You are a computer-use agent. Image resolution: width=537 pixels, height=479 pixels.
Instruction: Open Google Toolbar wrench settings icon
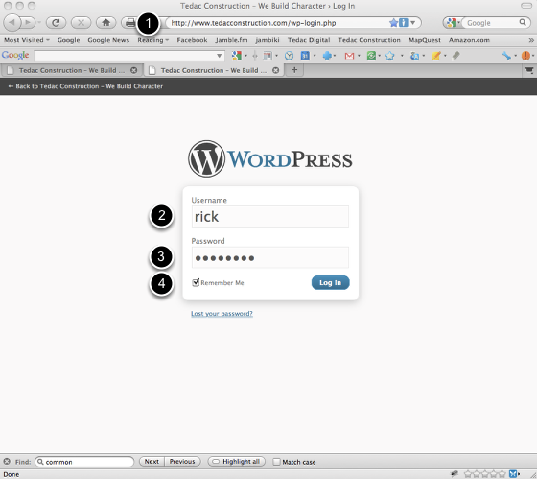click(x=506, y=56)
